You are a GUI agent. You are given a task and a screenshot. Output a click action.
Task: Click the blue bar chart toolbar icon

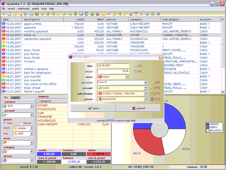pos(98,14)
